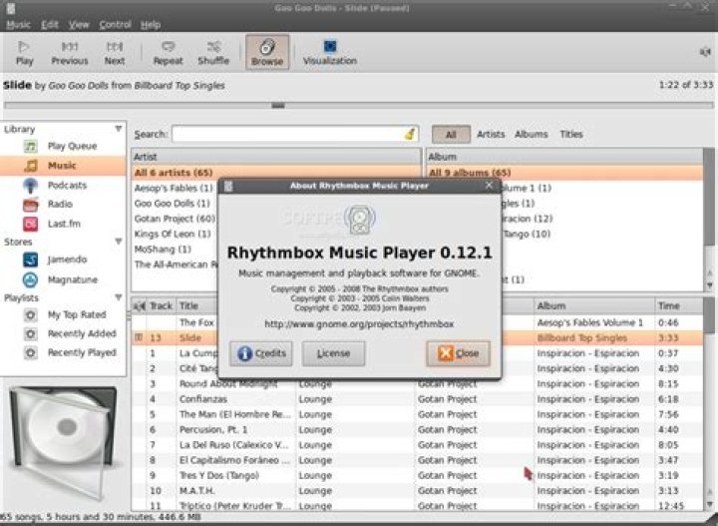
Task: Select the 'Confianzas' track row
Action: pos(418,399)
